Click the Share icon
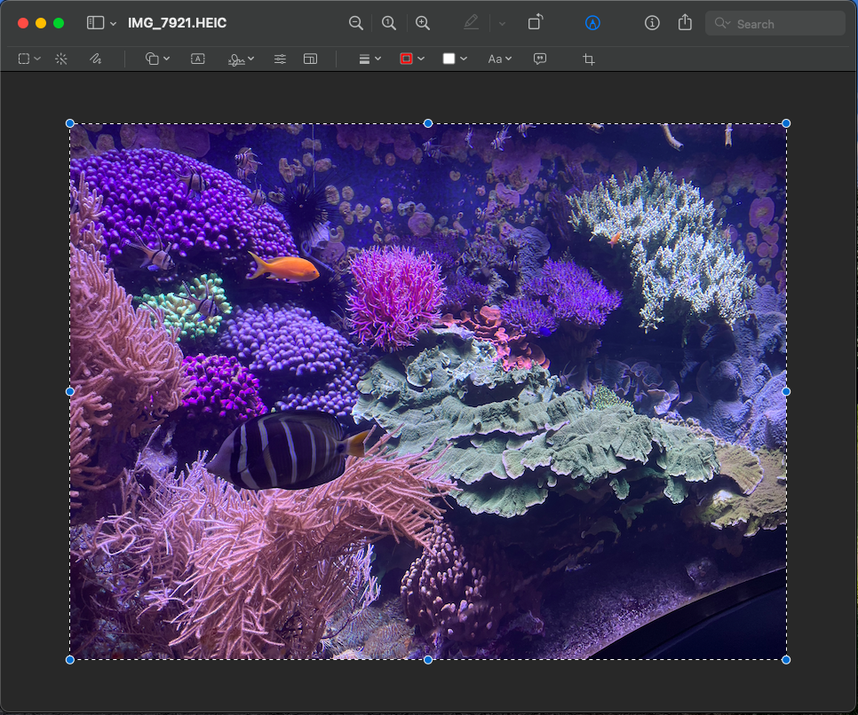 685,23
